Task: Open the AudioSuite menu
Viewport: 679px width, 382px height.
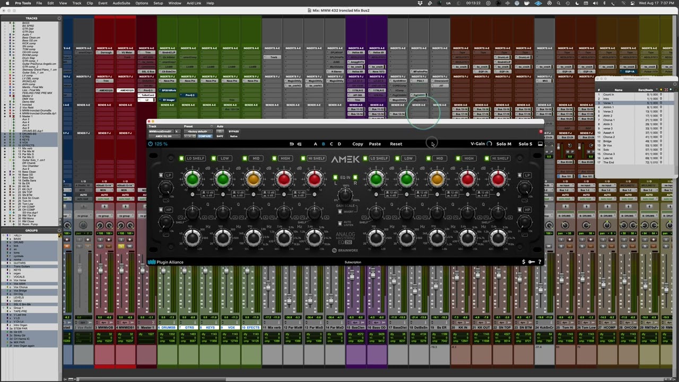Action: (121, 3)
